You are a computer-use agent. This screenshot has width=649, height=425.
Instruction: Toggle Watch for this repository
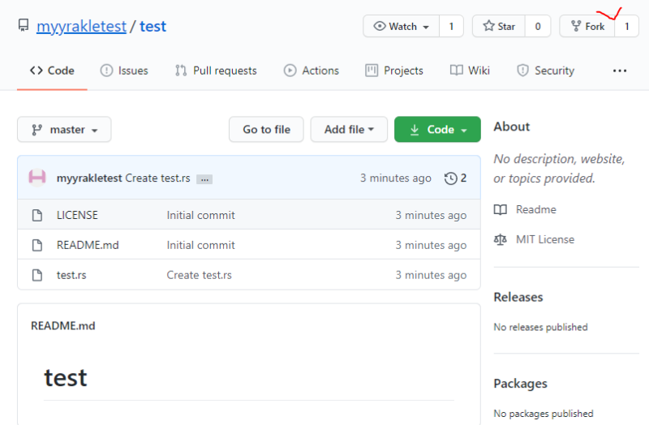tap(402, 26)
